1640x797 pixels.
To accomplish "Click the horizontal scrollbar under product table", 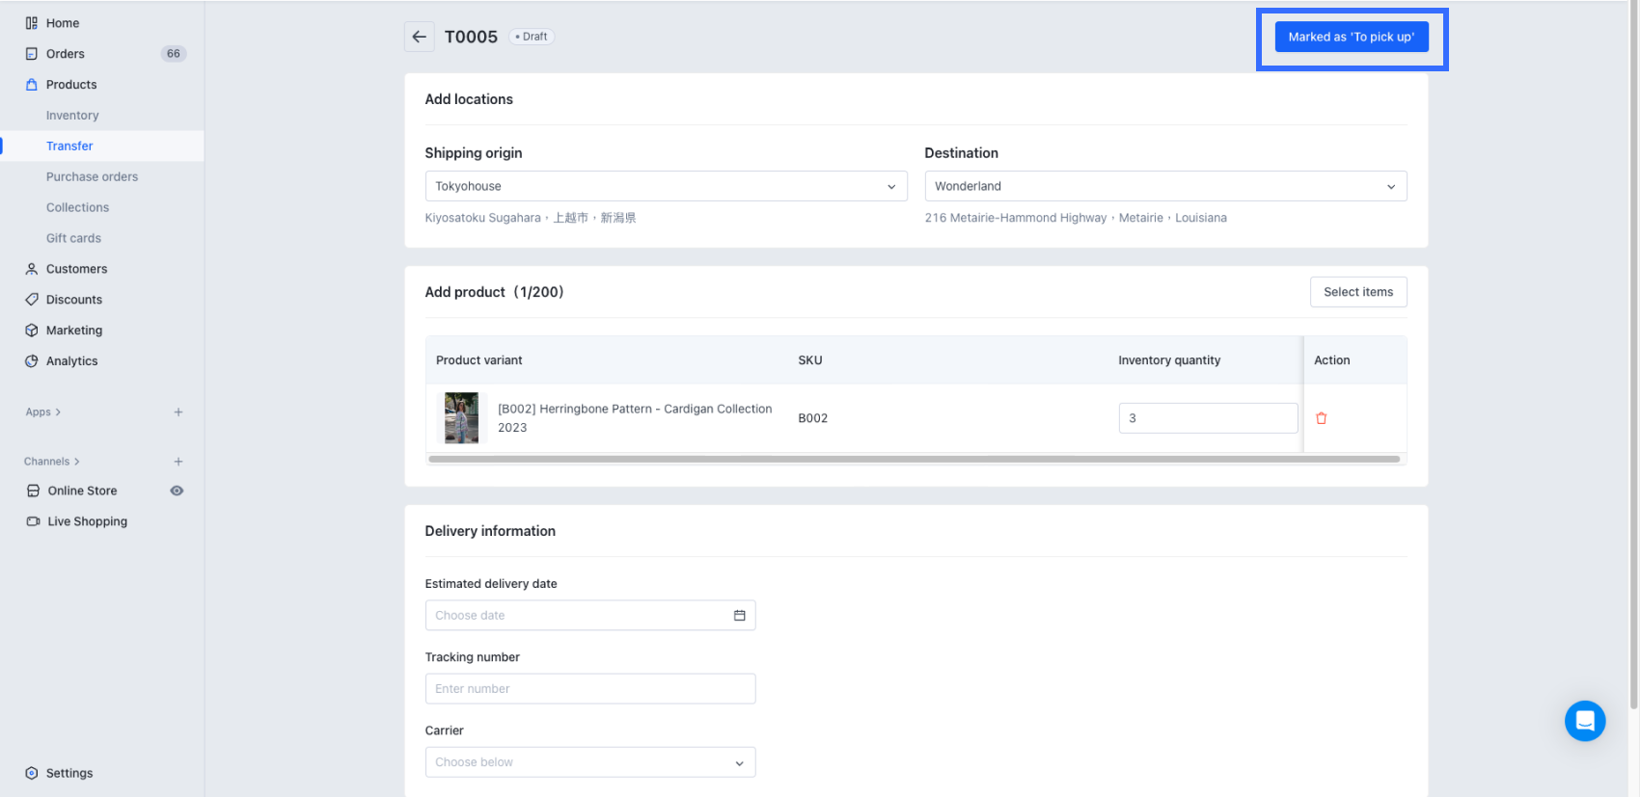I will pyautogui.click(x=913, y=460).
